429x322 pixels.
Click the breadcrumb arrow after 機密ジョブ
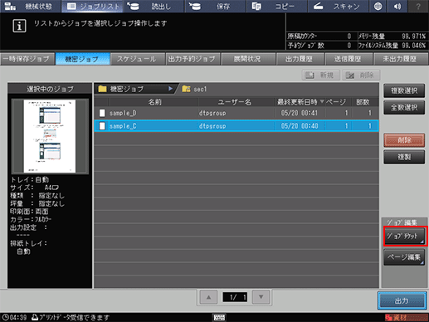[170, 89]
